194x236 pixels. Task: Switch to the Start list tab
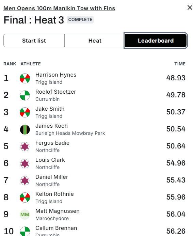pyautogui.click(x=34, y=41)
